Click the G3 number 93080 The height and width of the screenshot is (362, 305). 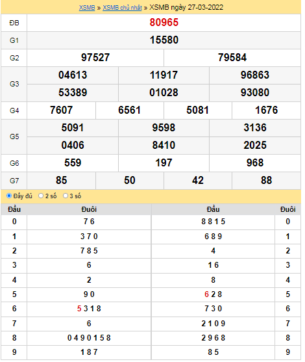255,92
